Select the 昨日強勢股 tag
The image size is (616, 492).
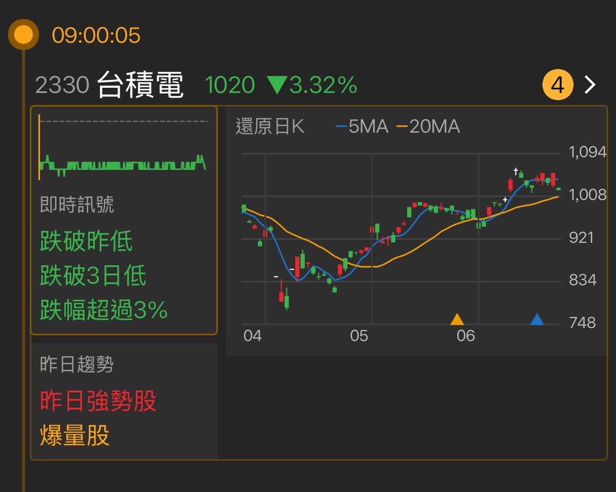[x=98, y=401]
